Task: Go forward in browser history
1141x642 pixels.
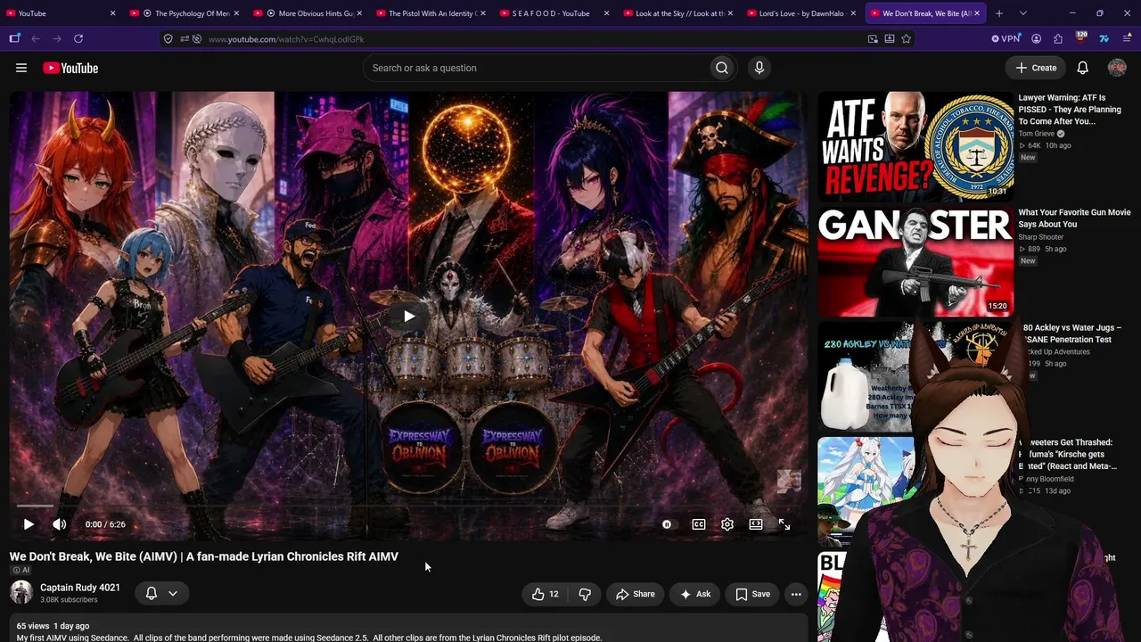Action: [57, 39]
